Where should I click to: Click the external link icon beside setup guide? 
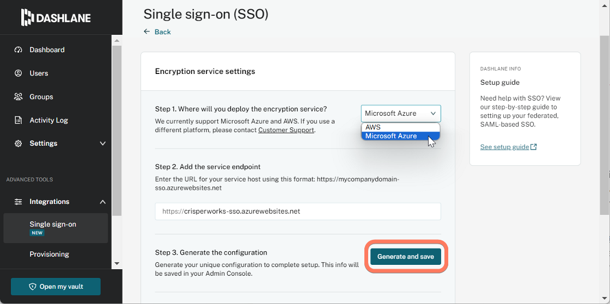[534, 147]
